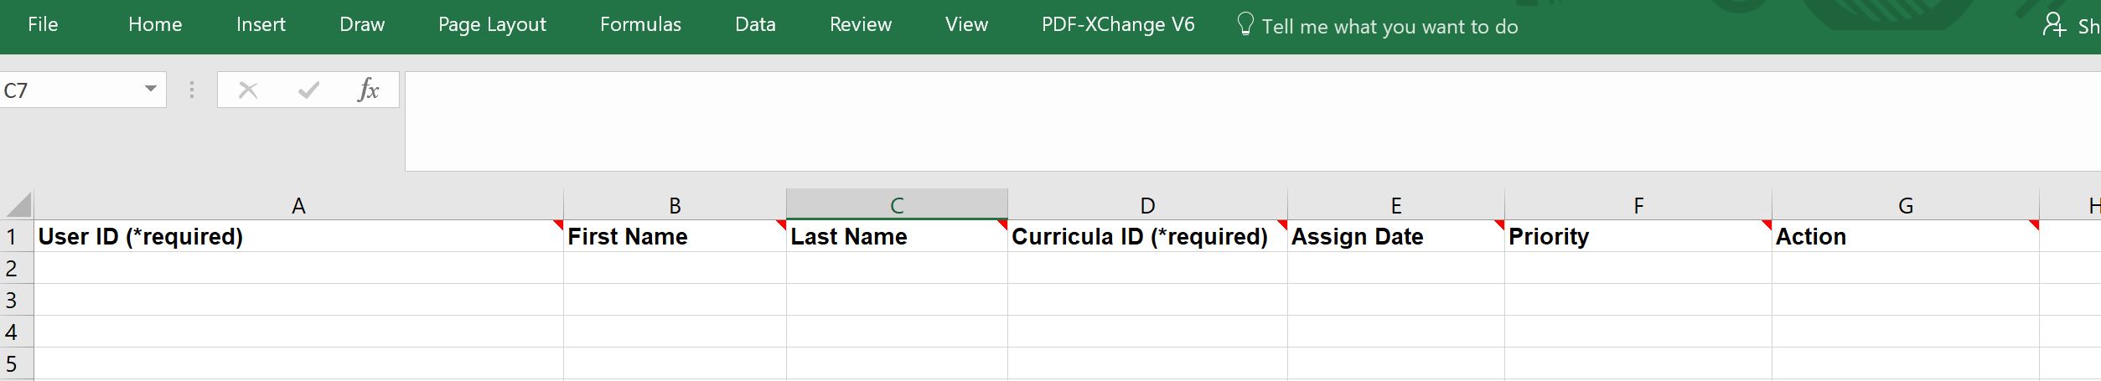Image resolution: width=2101 pixels, height=381 pixels.
Task: Select the Curricula ID (*required) cell
Action: pos(1147,236)
